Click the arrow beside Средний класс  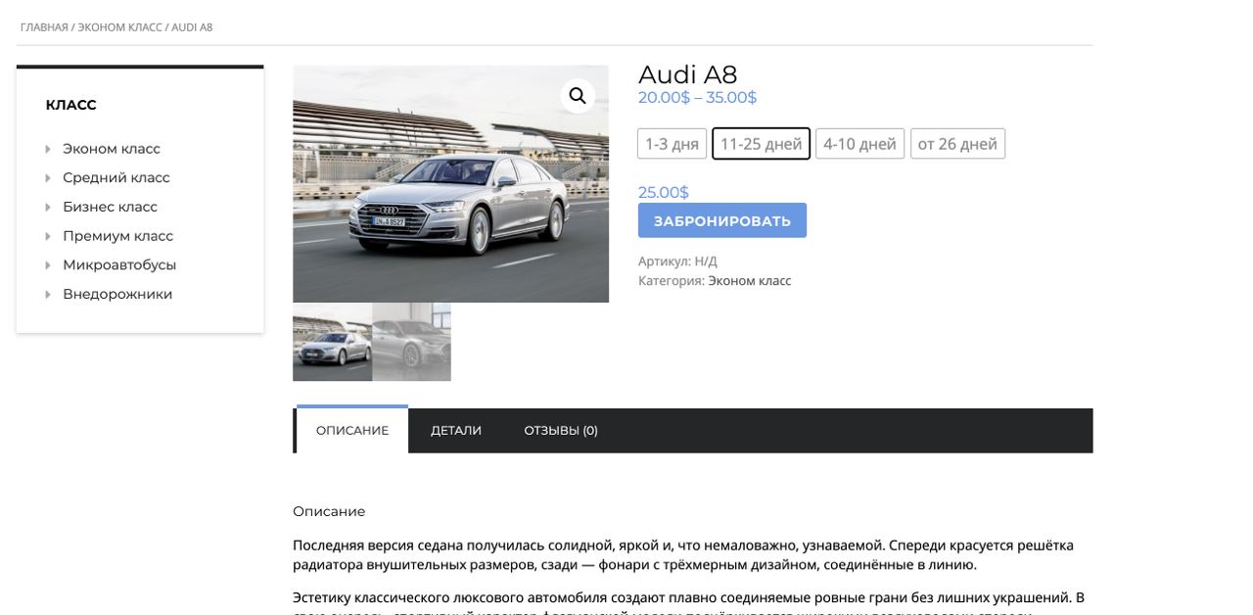pos(48,178)
